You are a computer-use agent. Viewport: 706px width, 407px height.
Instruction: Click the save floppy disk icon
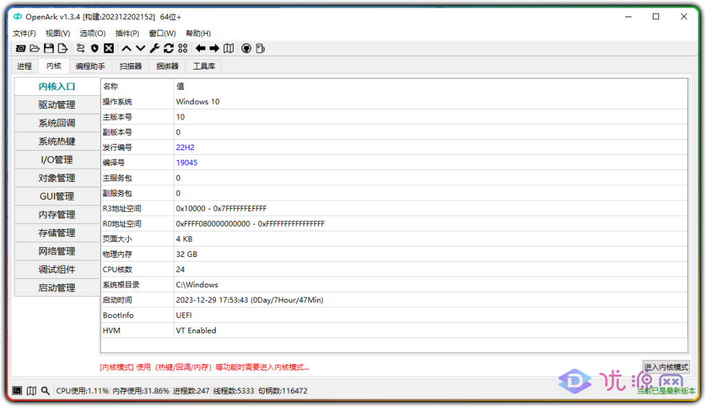[49, 48]
